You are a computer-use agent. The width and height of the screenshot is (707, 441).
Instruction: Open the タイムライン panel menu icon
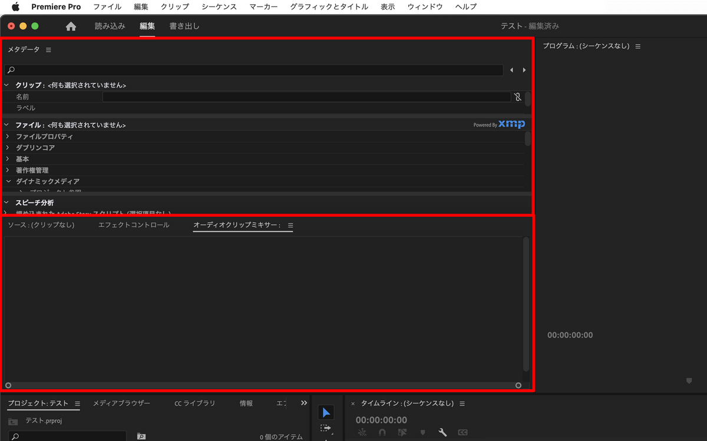[462, 403]
